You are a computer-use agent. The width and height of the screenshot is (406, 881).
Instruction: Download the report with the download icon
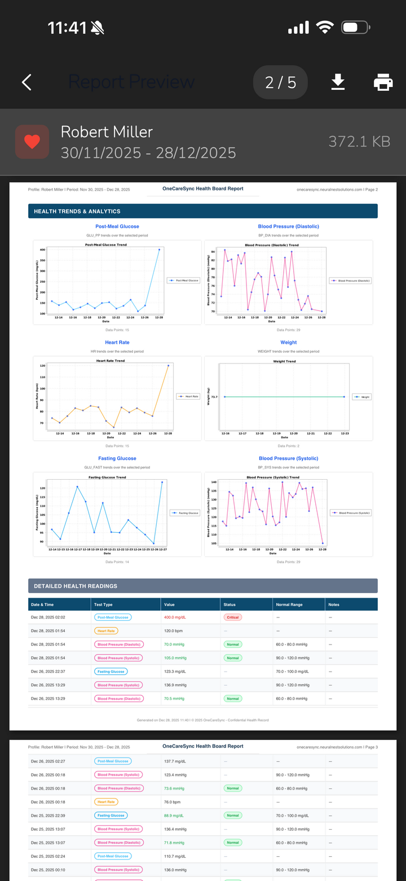(x=338, y=82)
